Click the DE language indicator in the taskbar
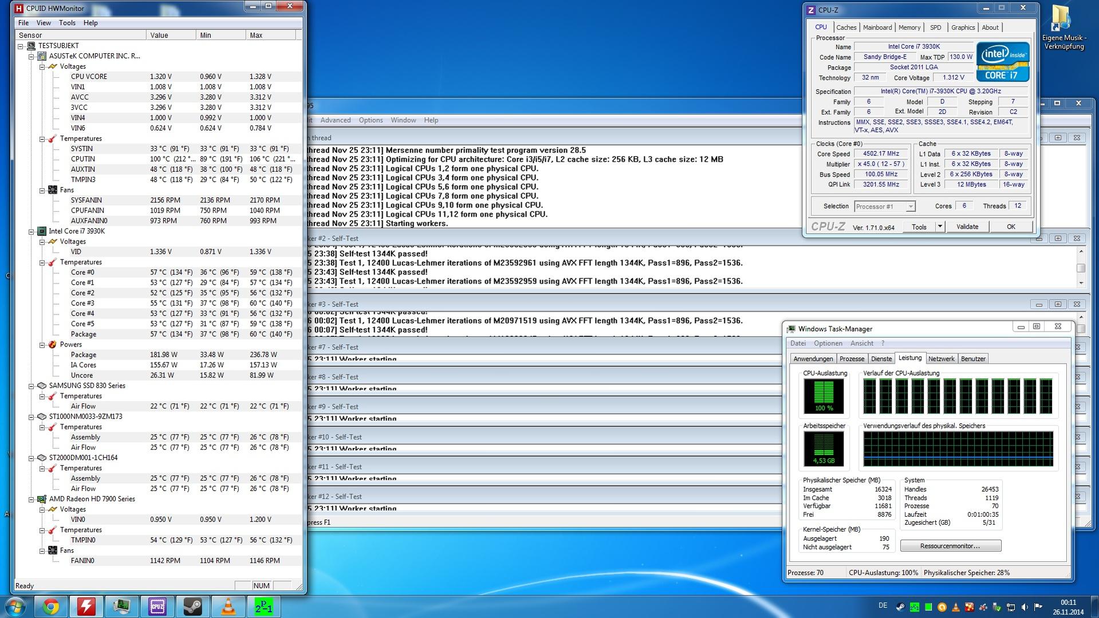The height and width of the screenshot is (618, 1099). pyautogui.click(x=883, y=606)
